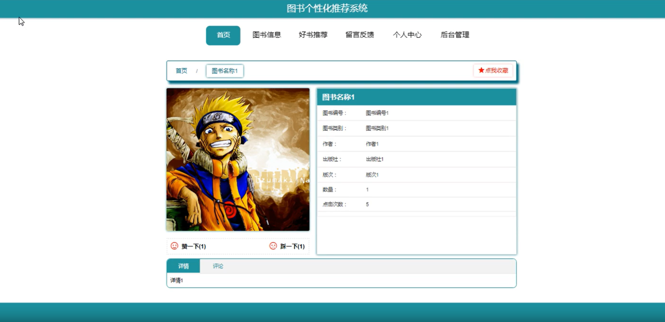Open 留言反馈 page
The height and width of the screenshot is (322, 665).
(360, 35)
